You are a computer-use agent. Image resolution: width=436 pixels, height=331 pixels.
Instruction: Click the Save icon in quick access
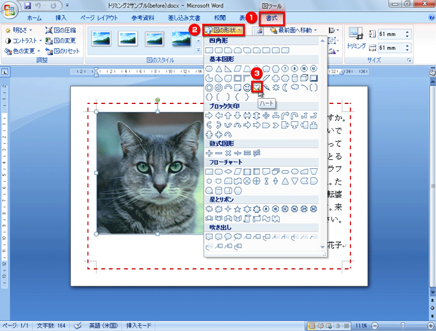pos(27,5)
